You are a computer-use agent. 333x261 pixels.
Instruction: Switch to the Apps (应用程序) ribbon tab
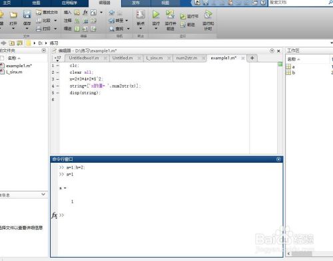[69, 3]
